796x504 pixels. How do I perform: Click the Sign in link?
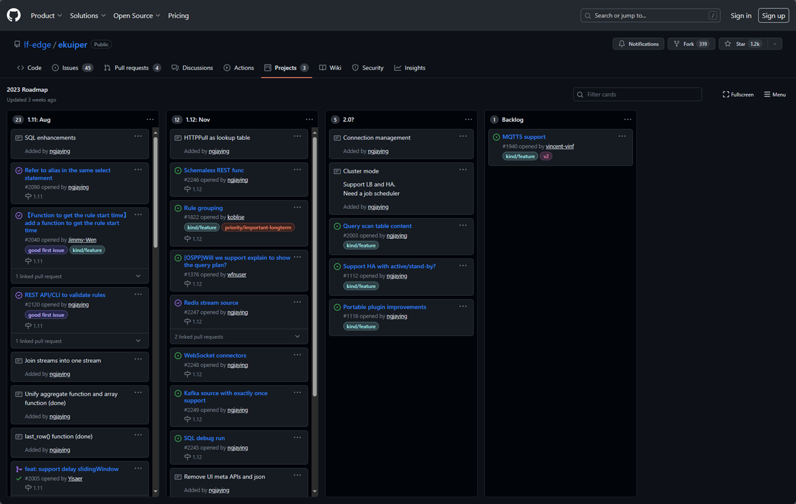point(741,16)
